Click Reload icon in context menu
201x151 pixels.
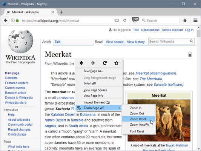[x=105, y=63]
